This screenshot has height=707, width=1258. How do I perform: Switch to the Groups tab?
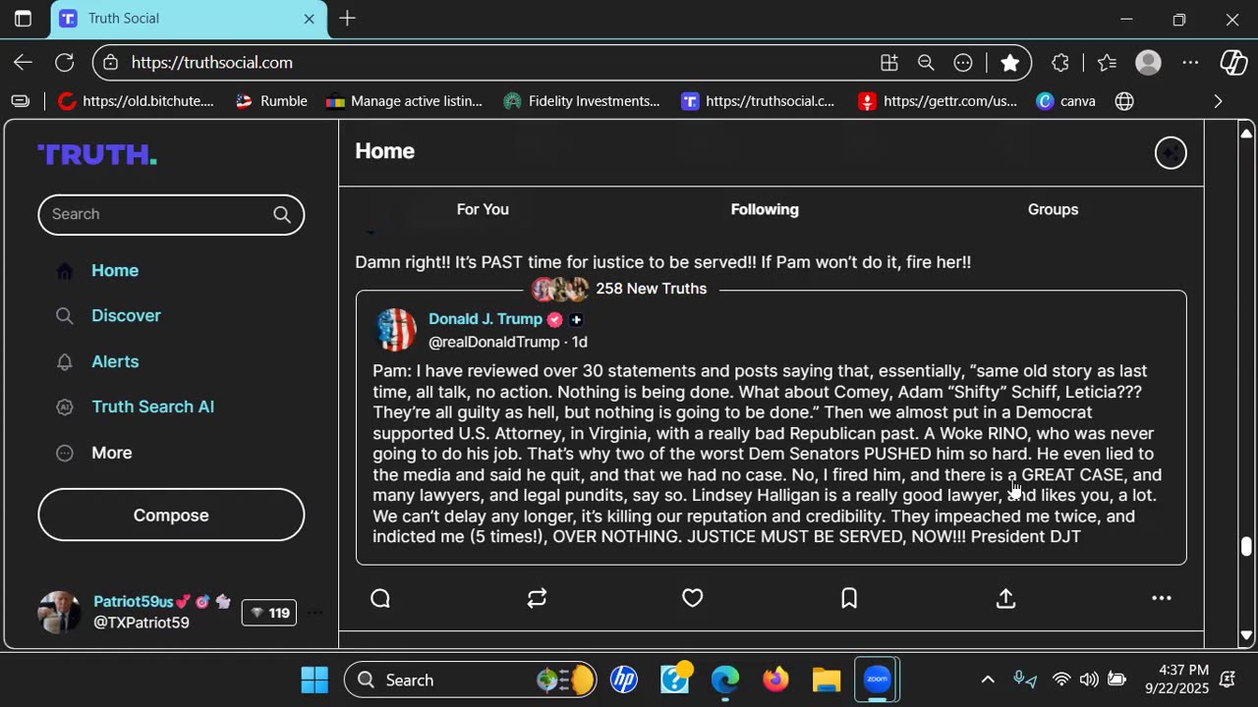1053,209
